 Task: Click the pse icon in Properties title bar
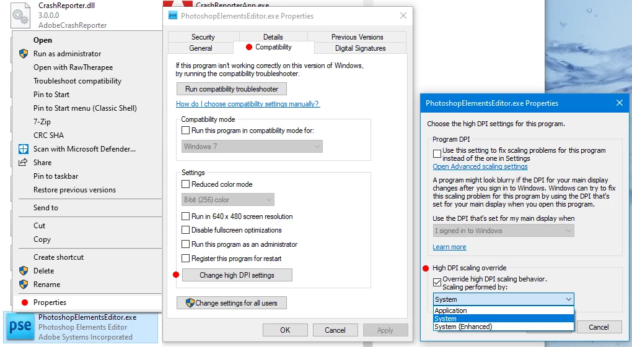click(173, 15)
